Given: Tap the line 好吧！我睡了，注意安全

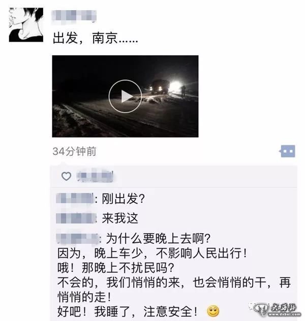Looking at the screenshot, I should pyautogui.click(x=127, y=311).
